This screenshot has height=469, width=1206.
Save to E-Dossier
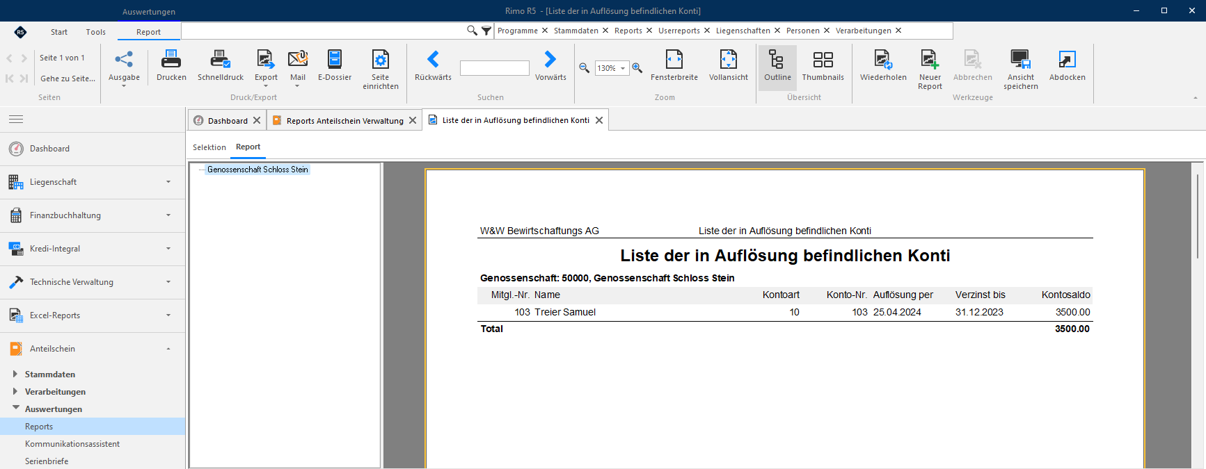click(x=335, y=67)
